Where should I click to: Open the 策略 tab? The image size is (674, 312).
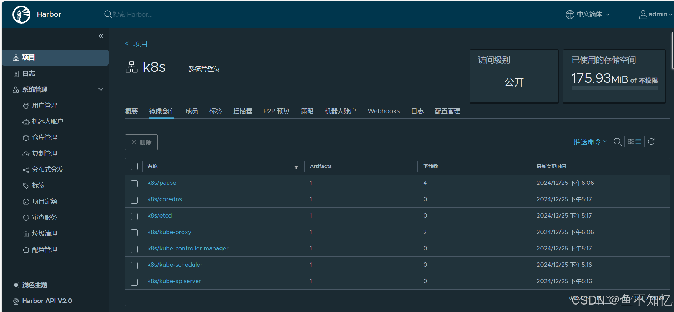(x=307, y=111)
